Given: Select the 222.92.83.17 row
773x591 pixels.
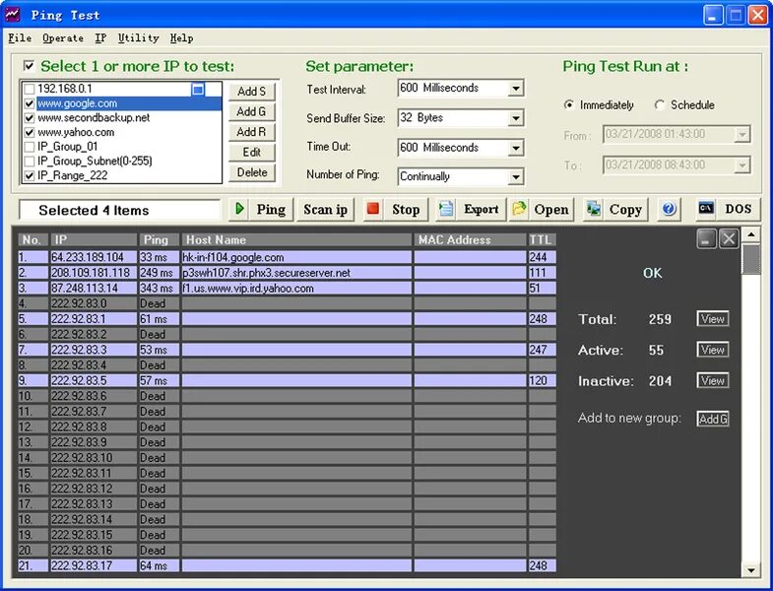Looking at the screenshot, I should [x=287, y=565].
